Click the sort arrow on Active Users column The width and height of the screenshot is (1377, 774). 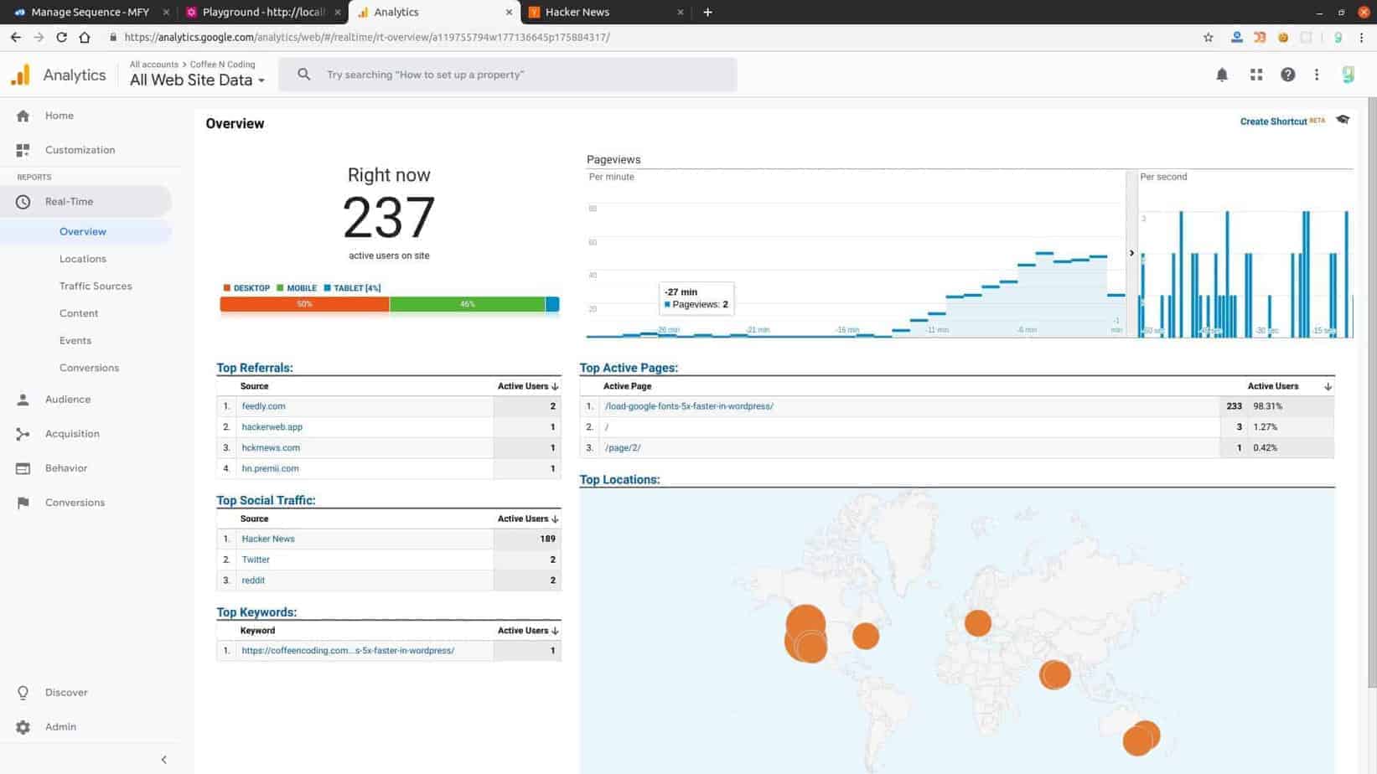click(554, 386)
